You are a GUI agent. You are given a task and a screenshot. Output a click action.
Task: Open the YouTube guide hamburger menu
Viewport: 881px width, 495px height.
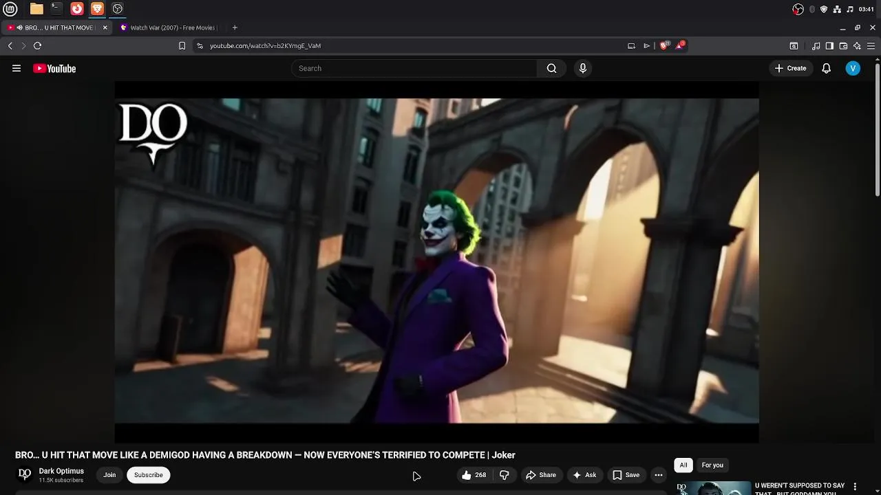(x=17, y=68)
